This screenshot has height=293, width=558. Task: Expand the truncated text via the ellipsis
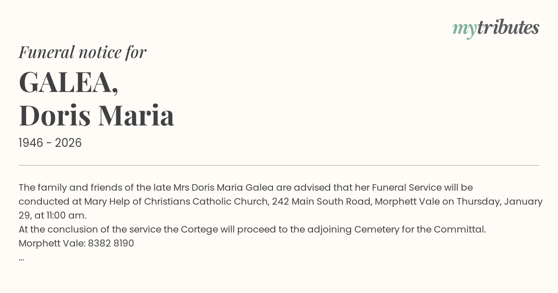click(x=21, y=258)
